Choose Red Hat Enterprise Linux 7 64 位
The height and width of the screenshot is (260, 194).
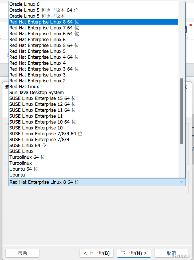(x=93, y=28)
